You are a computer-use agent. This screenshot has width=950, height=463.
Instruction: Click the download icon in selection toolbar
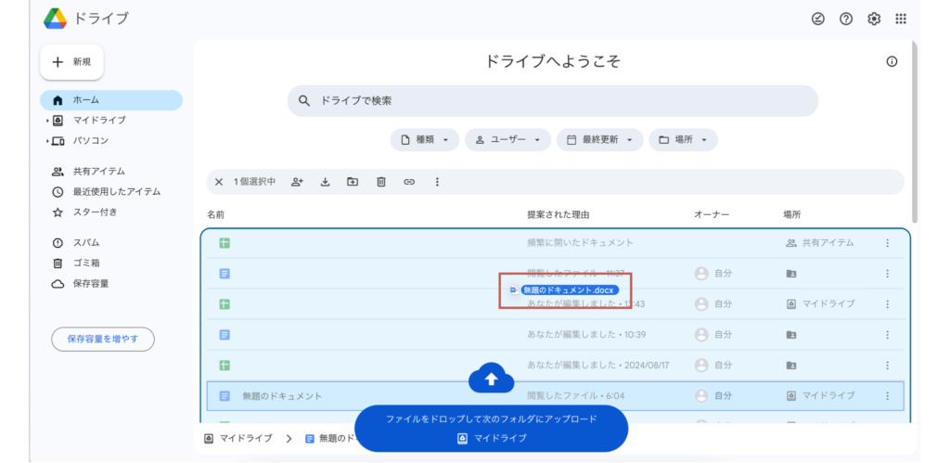coord(325,182)
